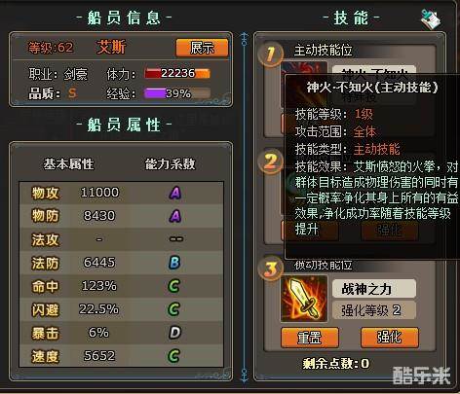Click the 物攻 purple A rating icon
This screenshot has height=394, width=460.
click(175, 193)
